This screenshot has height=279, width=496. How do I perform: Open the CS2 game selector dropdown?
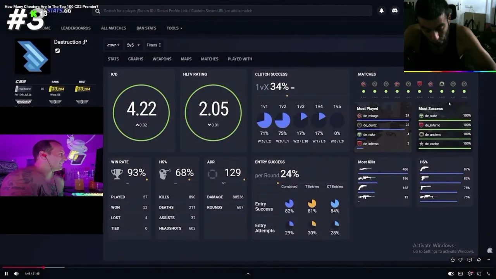tap(113, 45)
